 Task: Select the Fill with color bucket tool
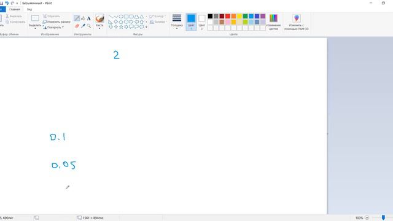click(83, 18)
